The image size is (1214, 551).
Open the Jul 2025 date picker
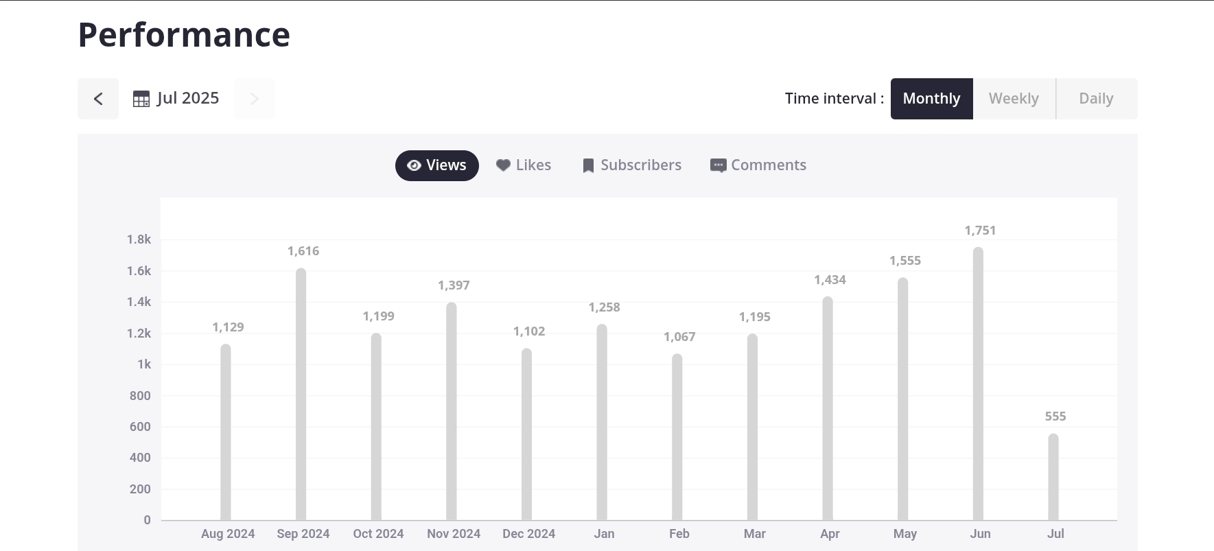click(x=187, y=99)
